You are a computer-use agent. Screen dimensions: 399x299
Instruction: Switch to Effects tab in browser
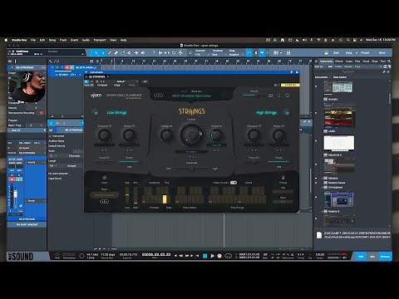(x=339, y=61)
